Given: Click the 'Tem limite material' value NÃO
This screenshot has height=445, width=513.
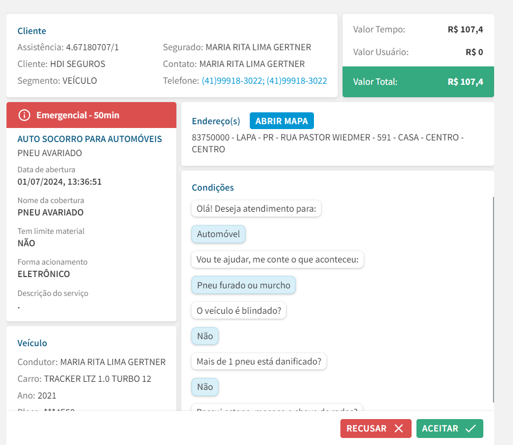Looking at the screenshot, I should point(26,244).
